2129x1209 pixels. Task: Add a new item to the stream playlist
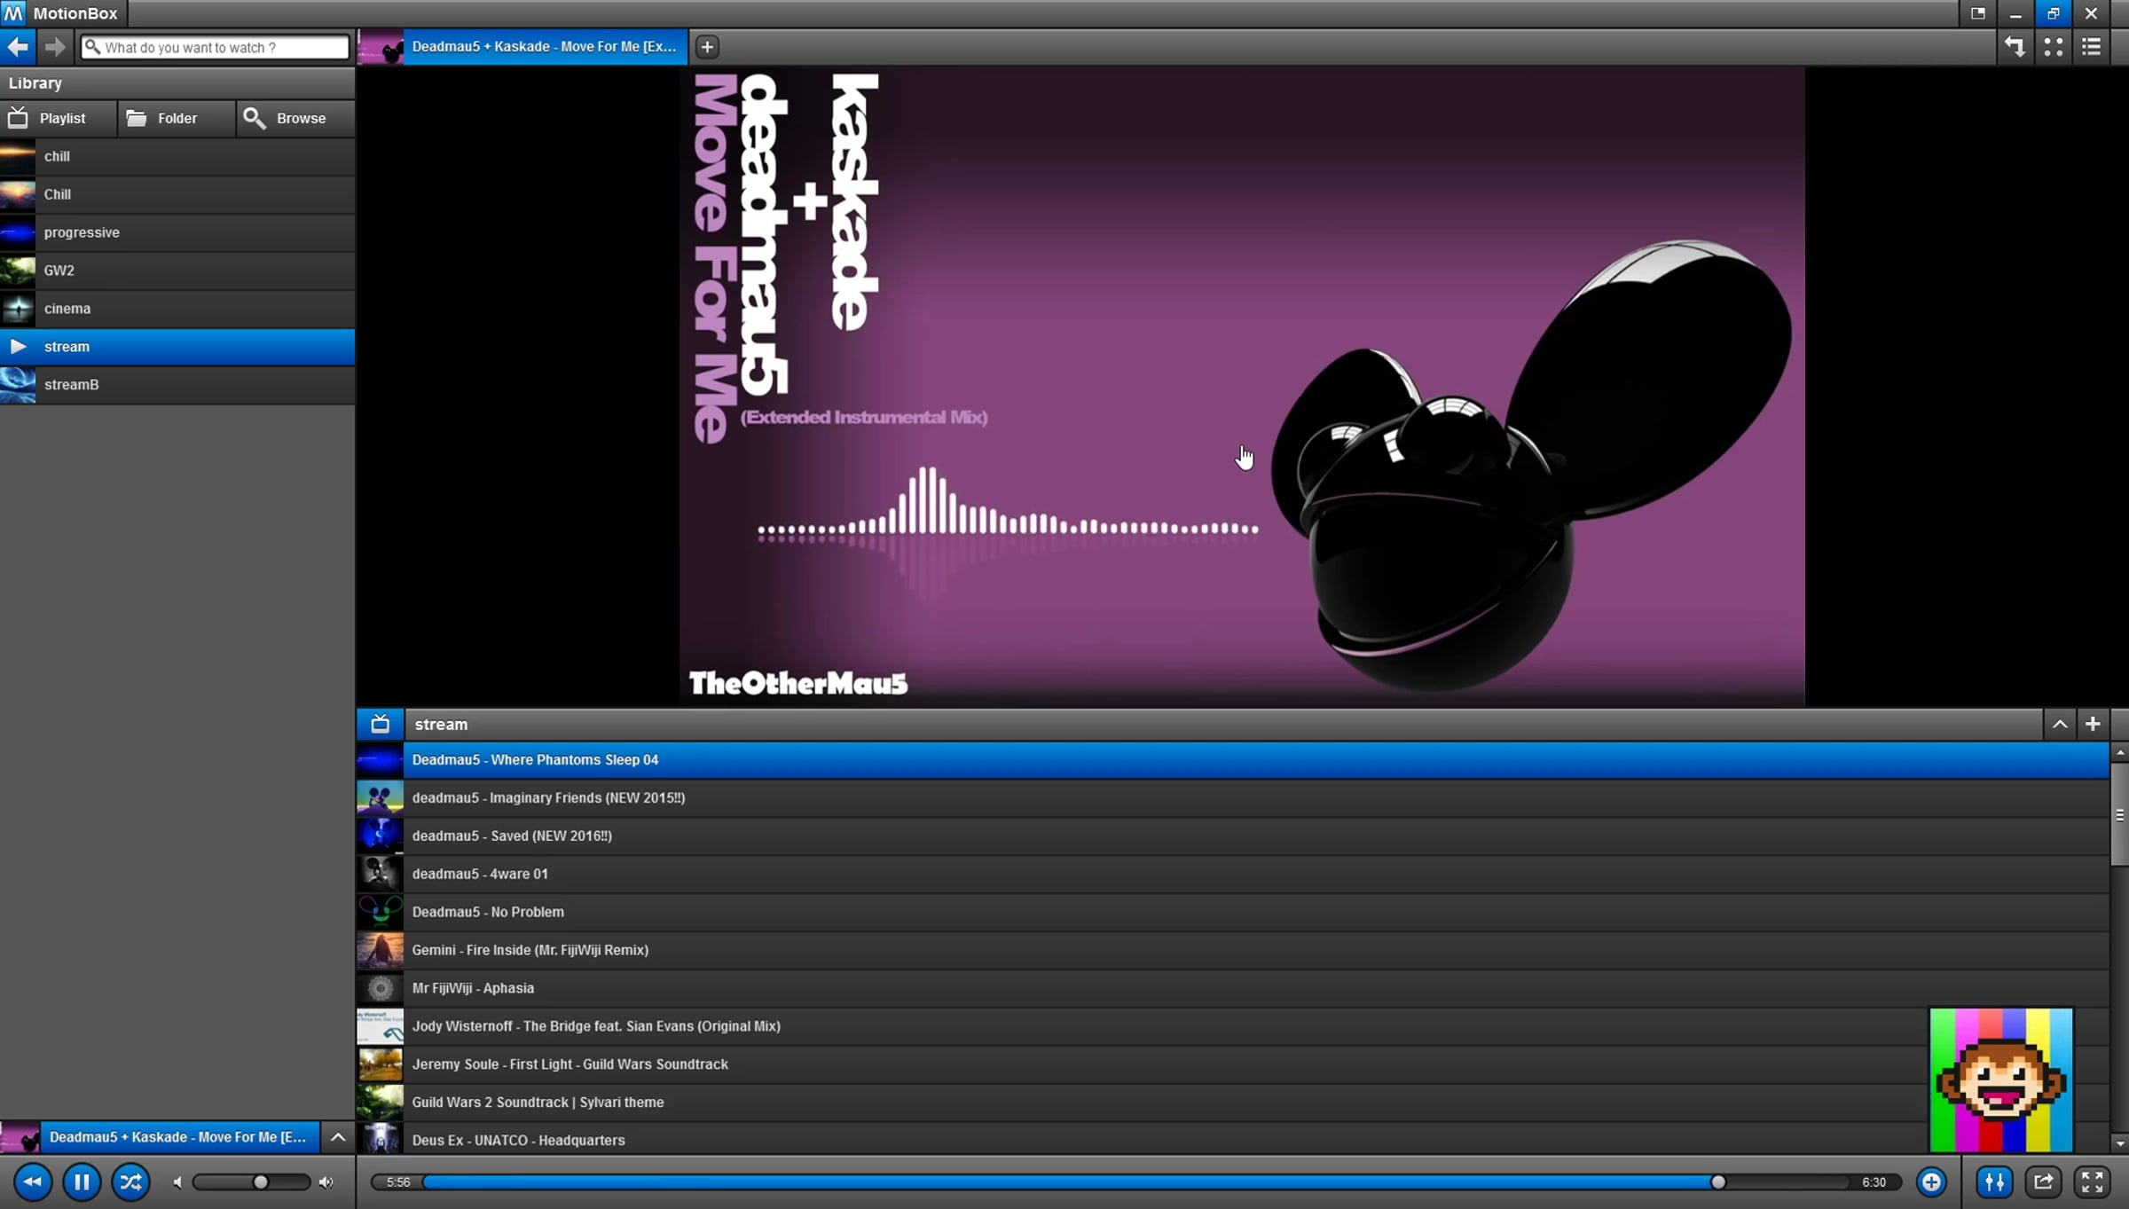(x=2093, y=725)
